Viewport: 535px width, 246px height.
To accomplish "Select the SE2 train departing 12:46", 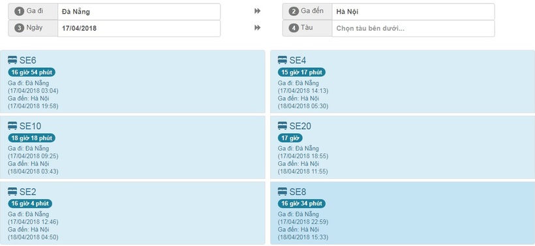I will [132, 213].
